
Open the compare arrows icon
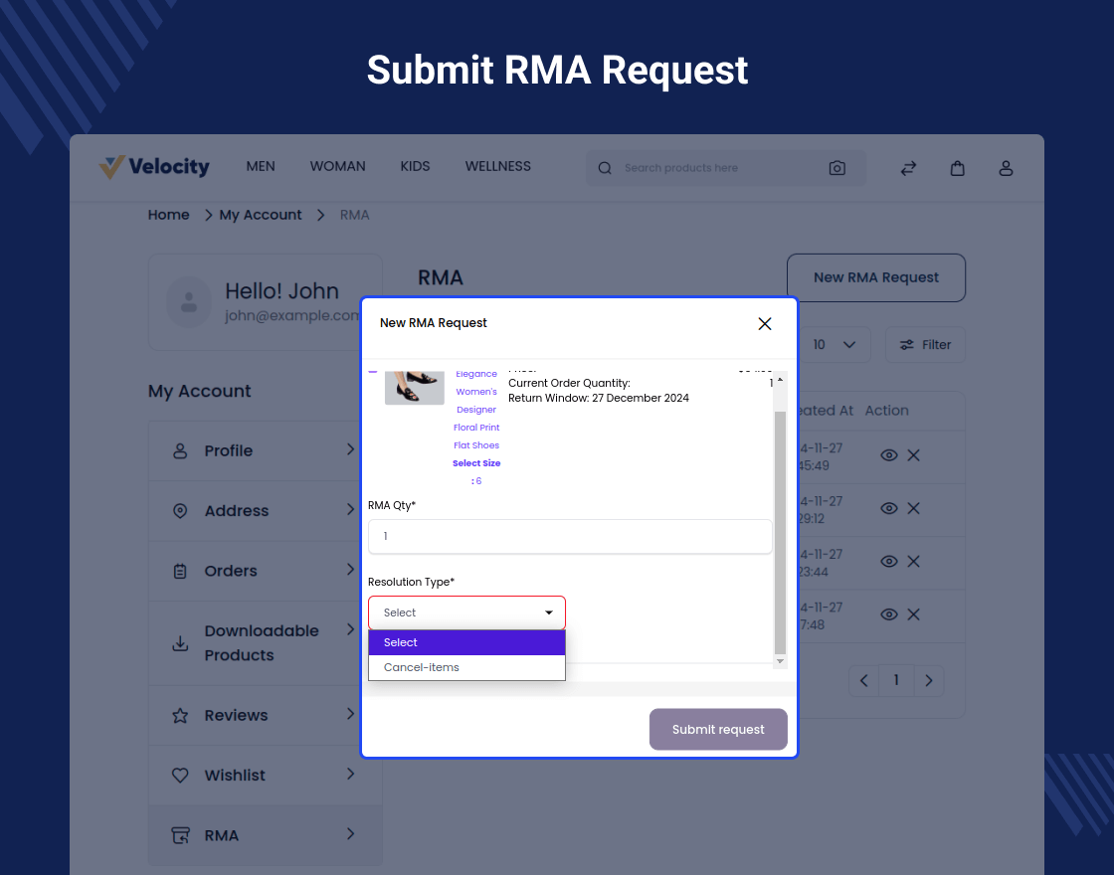click(x=908, y=168)
